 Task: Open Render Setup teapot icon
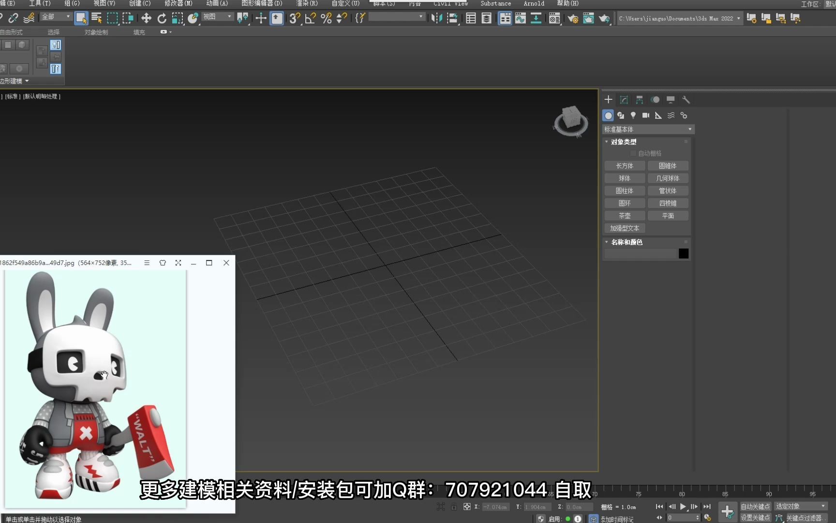click(573, 18)
